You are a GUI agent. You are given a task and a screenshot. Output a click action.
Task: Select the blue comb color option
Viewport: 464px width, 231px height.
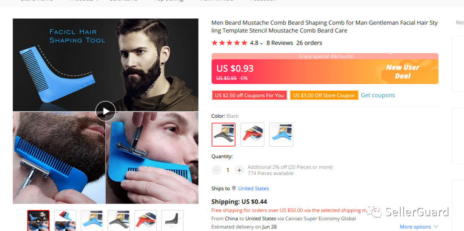pos(281,135)
